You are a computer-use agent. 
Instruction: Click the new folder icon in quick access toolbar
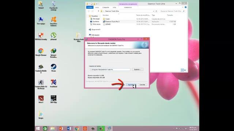94,4
